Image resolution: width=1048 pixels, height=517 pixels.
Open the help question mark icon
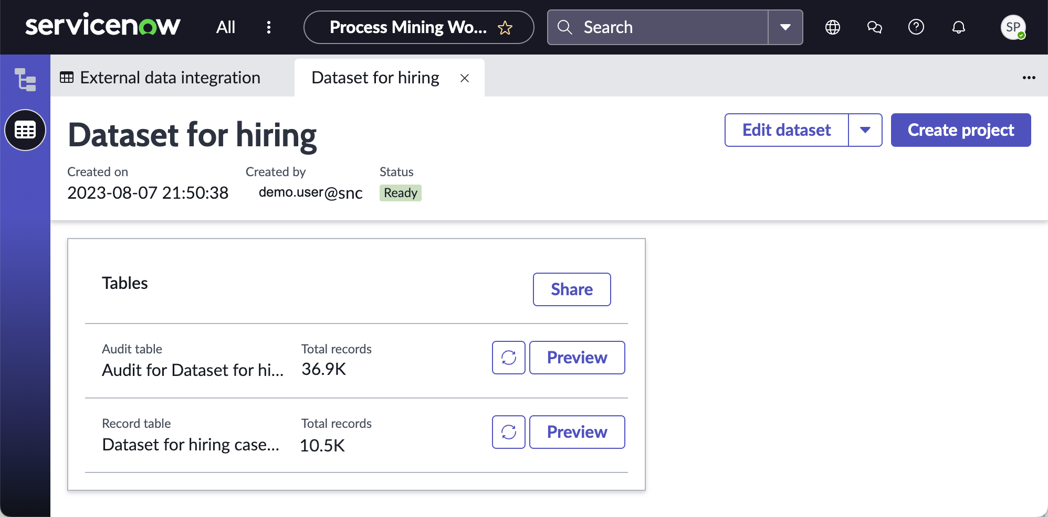916,27
